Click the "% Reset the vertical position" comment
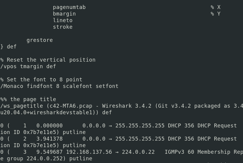243x163 pixels. click(48, 60)
